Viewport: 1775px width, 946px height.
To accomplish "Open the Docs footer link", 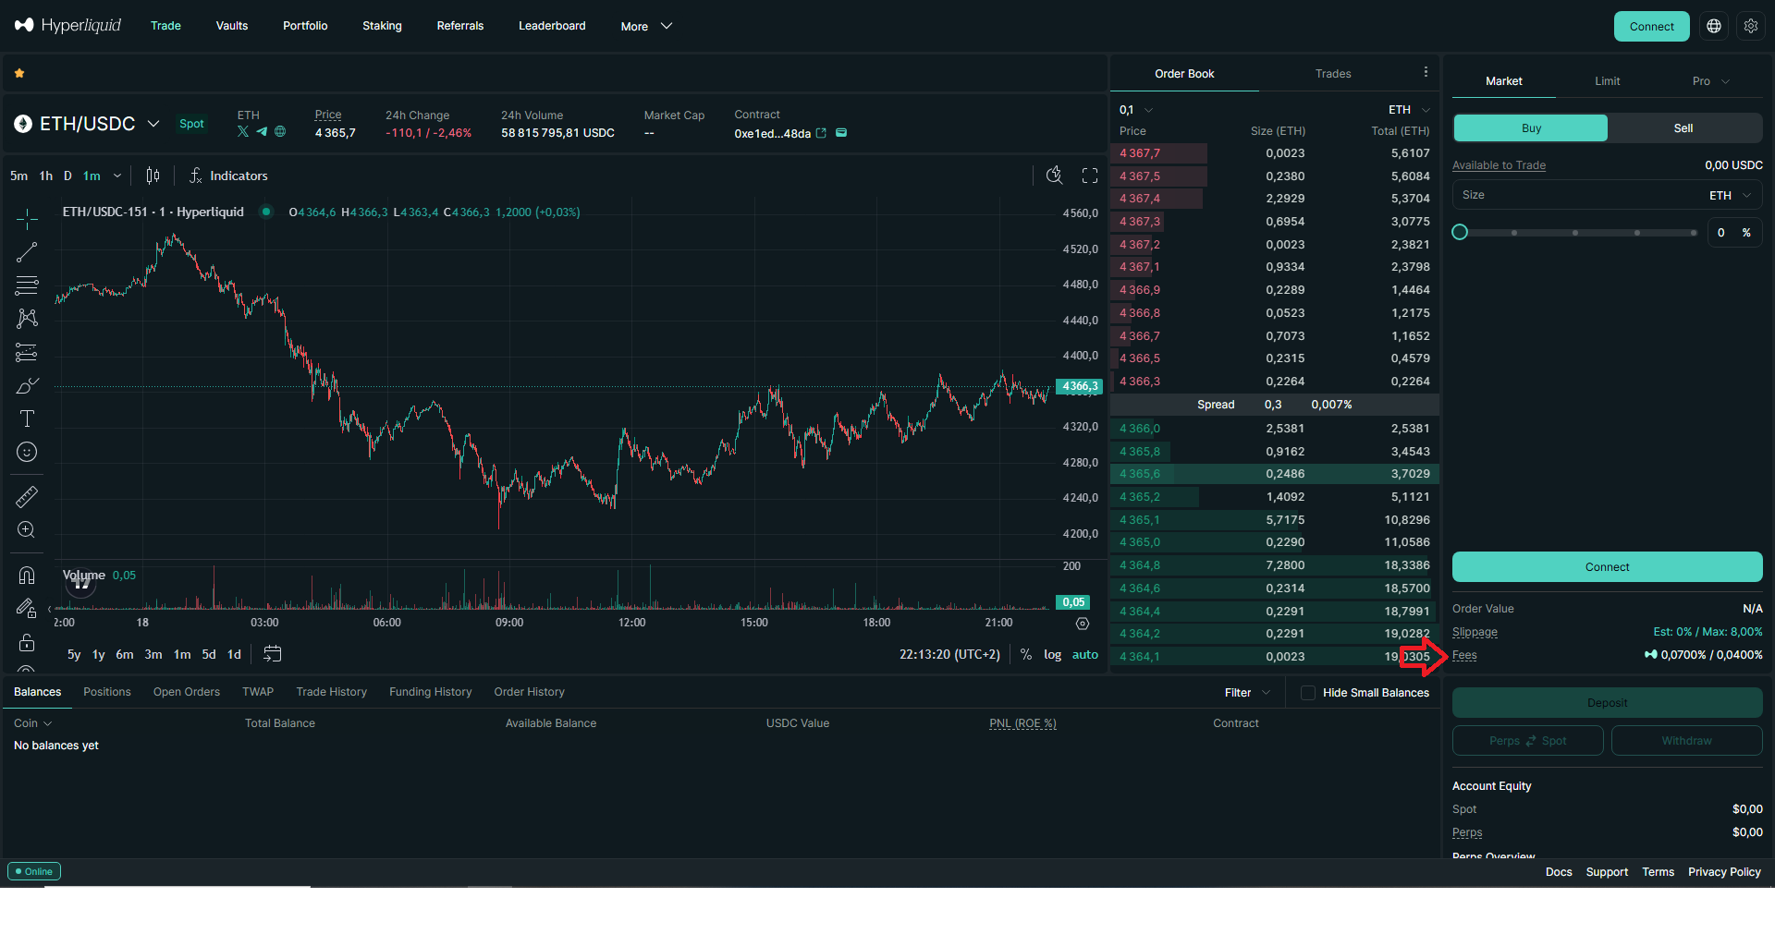I will point(1559,872).
